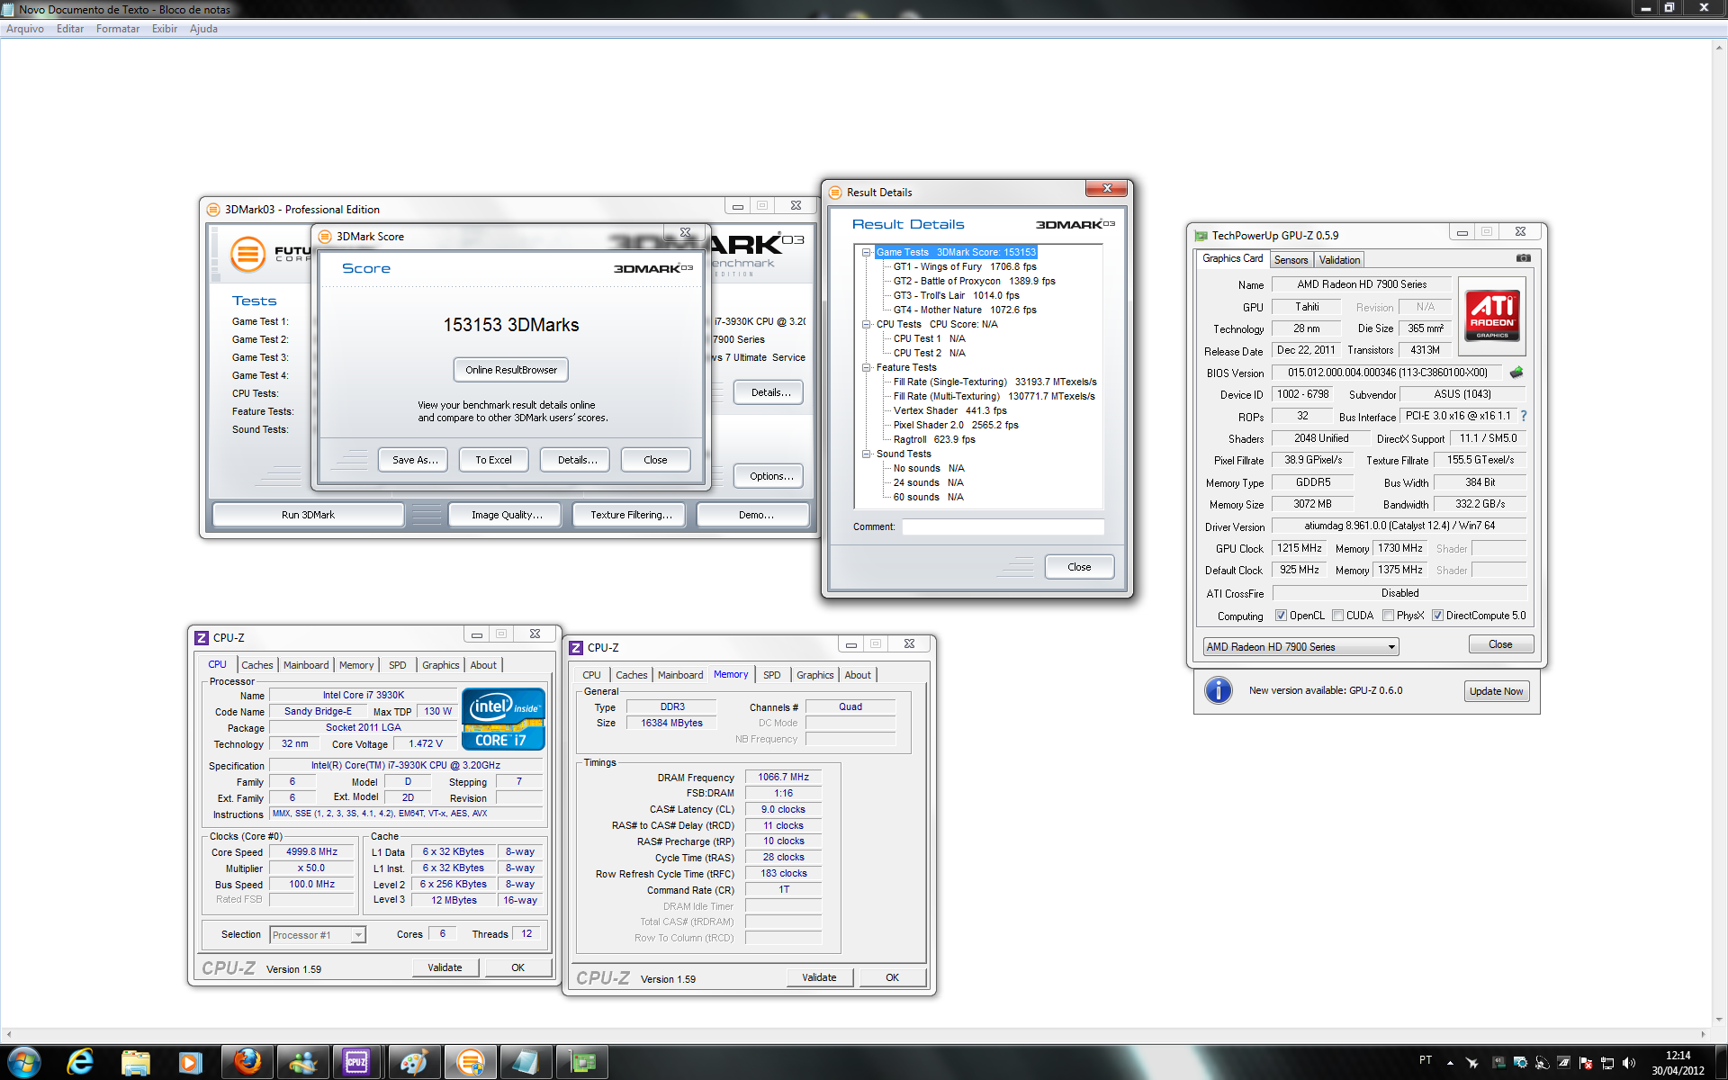Click the 3DMark03 window title icon
The height and width of the screenshot is (1080, 1728).
click(x=213, y=209)
